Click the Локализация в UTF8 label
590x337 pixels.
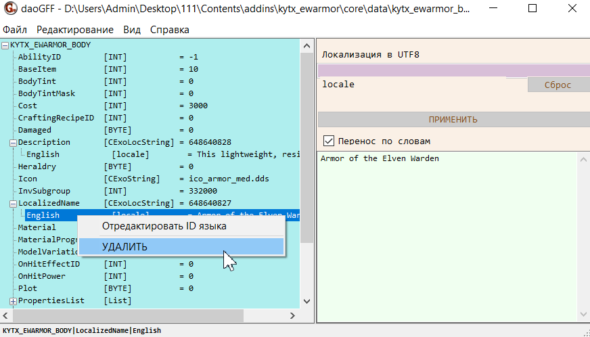pos(370,55)
